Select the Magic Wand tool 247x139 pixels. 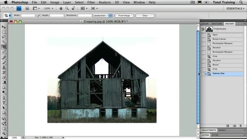point(4,42)
